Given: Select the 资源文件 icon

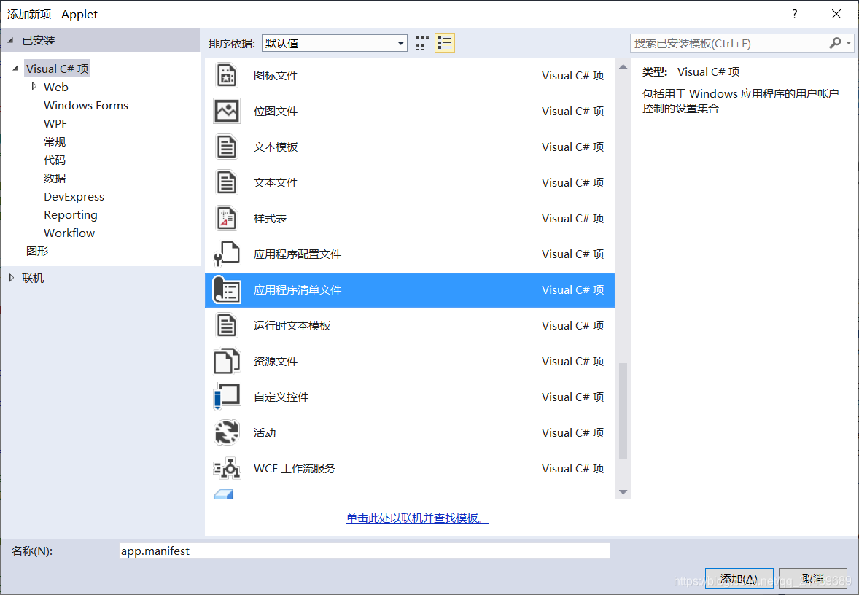Looking at the screenshot, I should point(226,362).
